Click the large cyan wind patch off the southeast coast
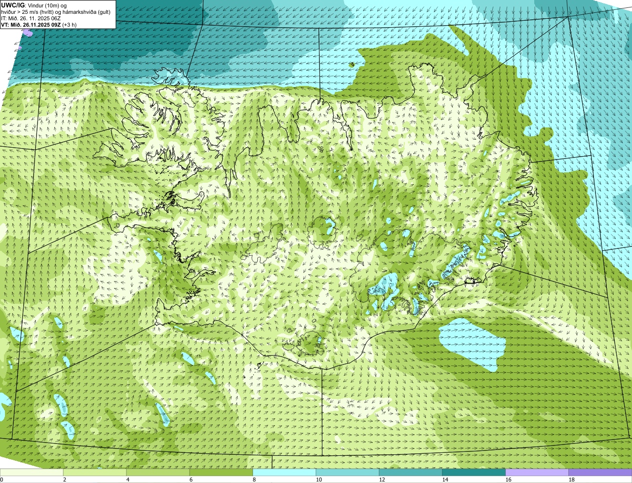The image size is (632, 483). (x=472, y=344)
